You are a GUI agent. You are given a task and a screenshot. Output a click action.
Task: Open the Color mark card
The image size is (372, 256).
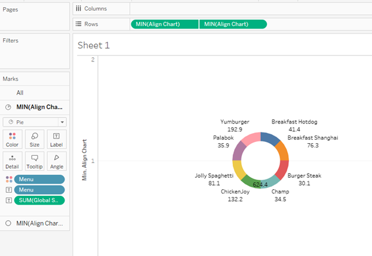coord(13,139)
